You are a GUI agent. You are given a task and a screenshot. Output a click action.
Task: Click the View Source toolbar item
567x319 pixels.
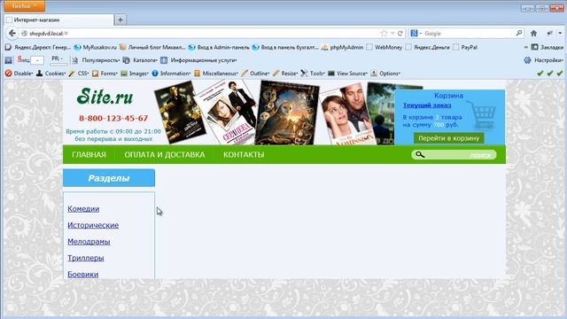[x=348, y=74]
